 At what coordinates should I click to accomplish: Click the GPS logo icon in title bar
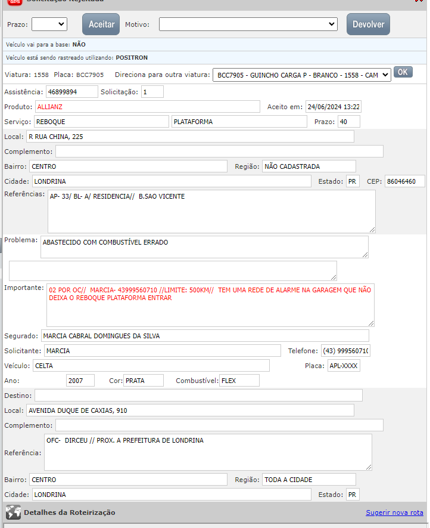[15, 2]
